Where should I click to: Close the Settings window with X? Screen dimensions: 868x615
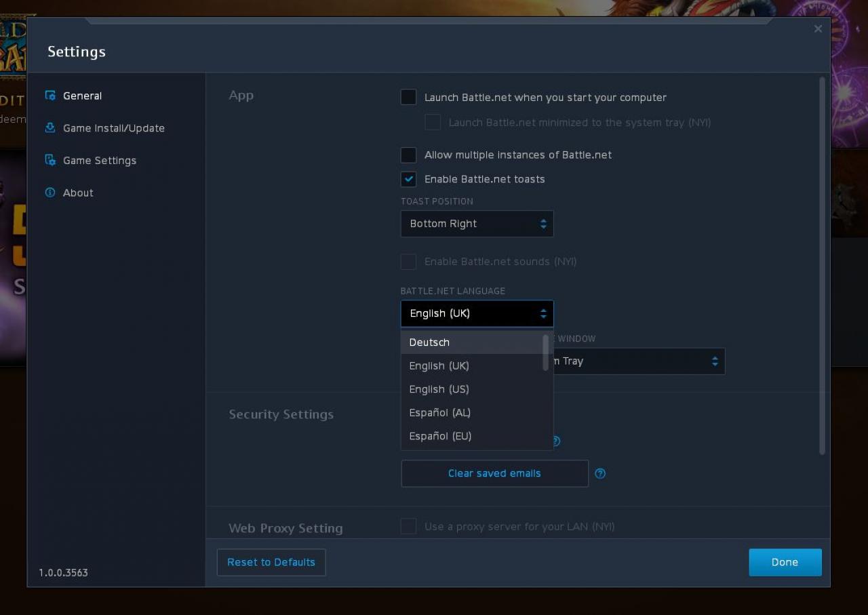(818, 29)
